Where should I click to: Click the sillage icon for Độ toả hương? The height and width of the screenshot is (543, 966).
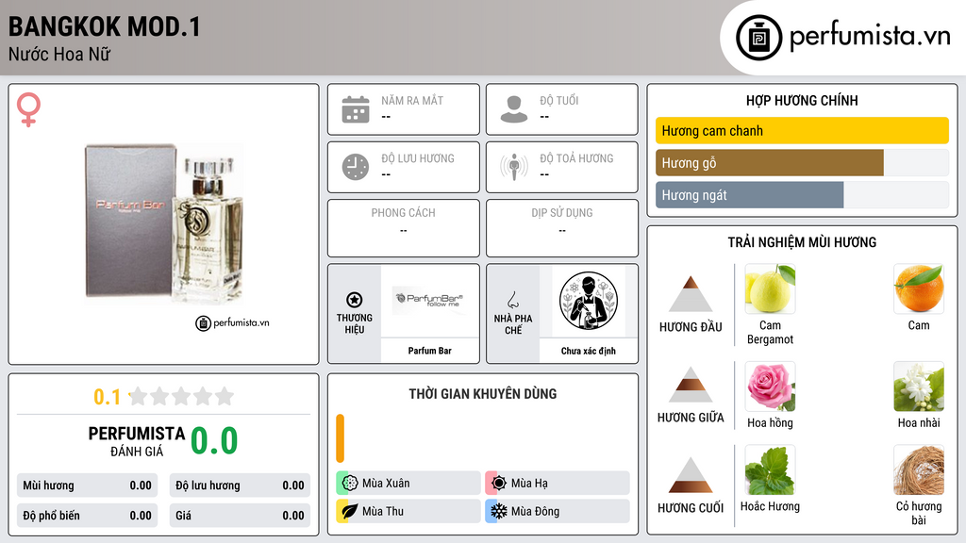pos(514,167)
